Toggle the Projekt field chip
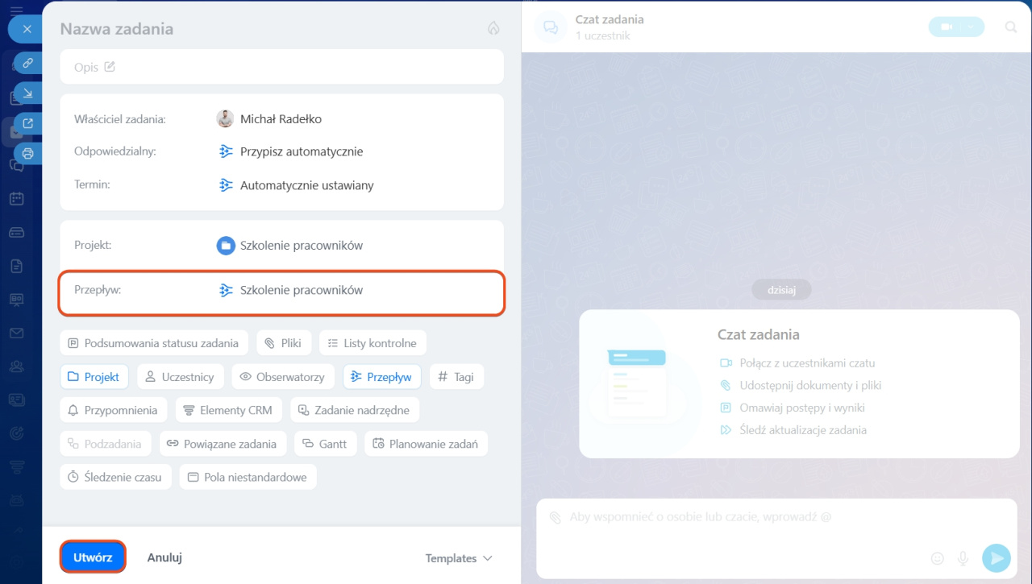This screenshot has width=1032, height=584. [94, 376]
